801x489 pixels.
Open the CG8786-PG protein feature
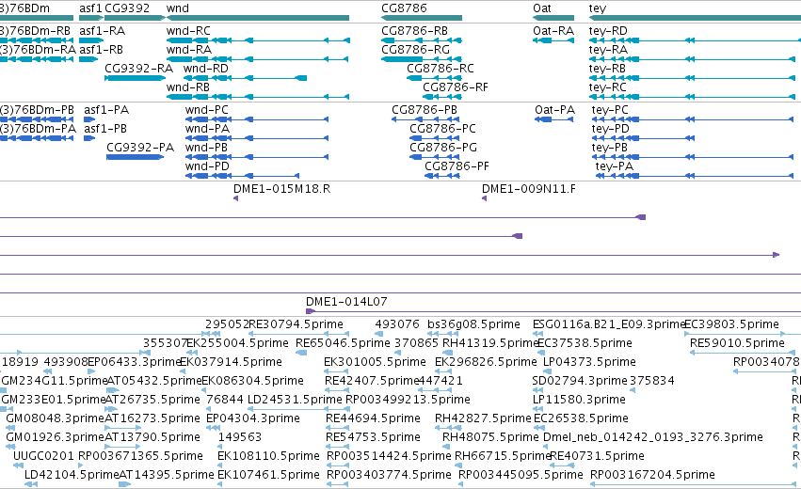[435, 157]
